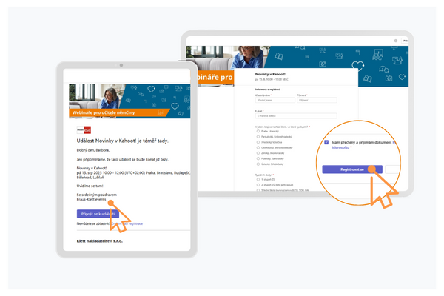Click the 'Připojit se k události' button
The height and width of the screenshot is (296, 444).
coord(97,213)
